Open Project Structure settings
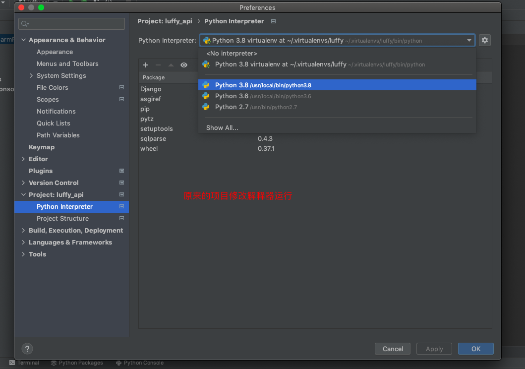 pyautogui.click(x=63, y=218)
